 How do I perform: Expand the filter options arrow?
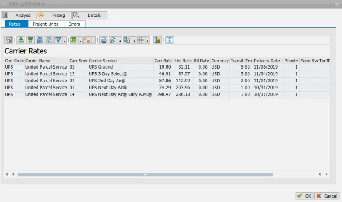tap(65, 40)
